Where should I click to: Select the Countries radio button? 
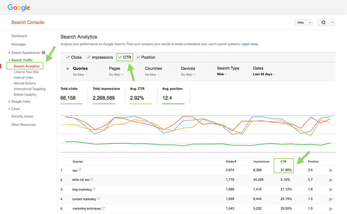point(140,69)
